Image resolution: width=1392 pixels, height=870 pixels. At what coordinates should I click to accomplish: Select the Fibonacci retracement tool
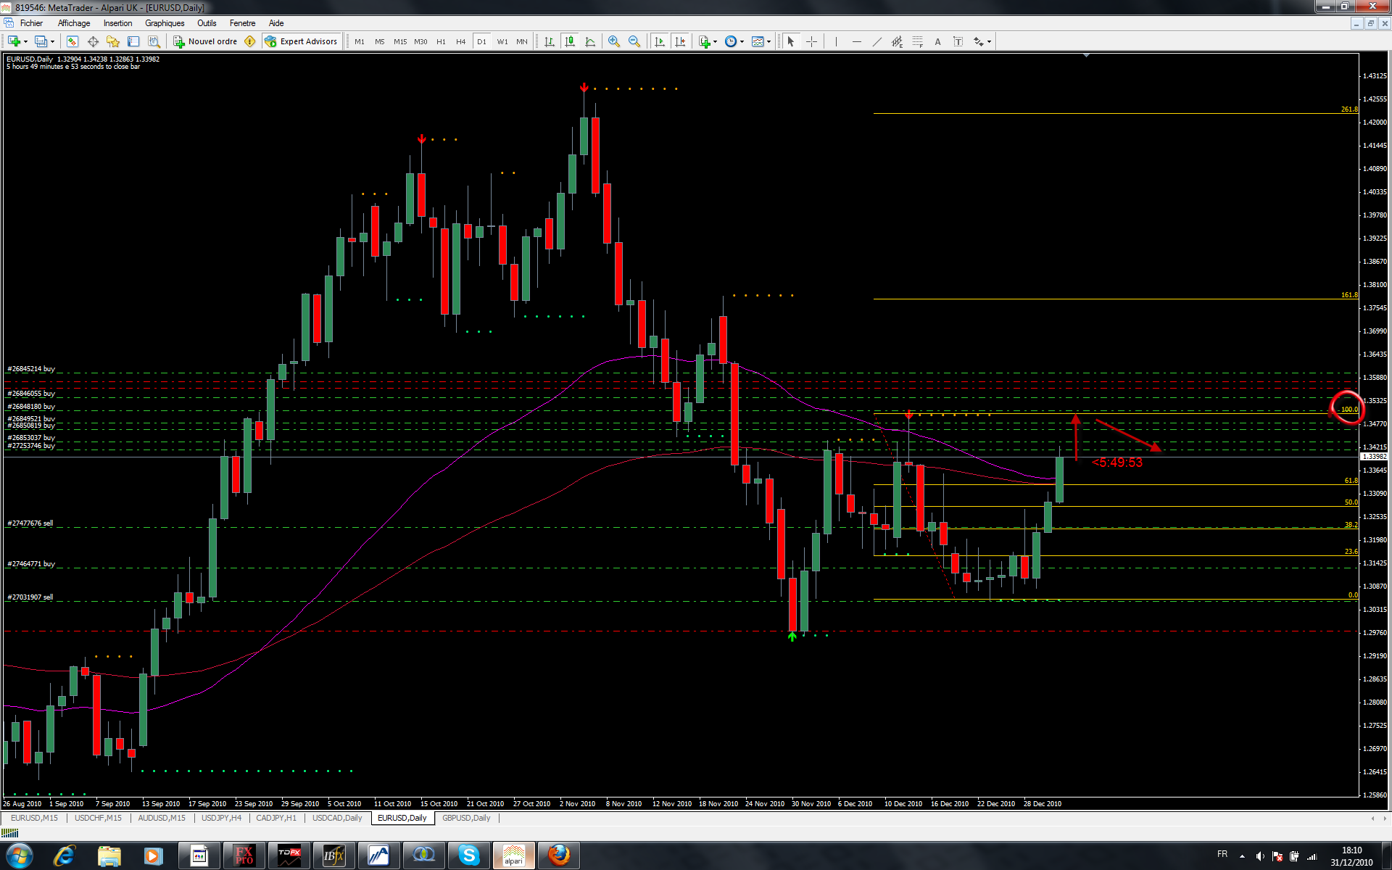click(x=917, y=41)
